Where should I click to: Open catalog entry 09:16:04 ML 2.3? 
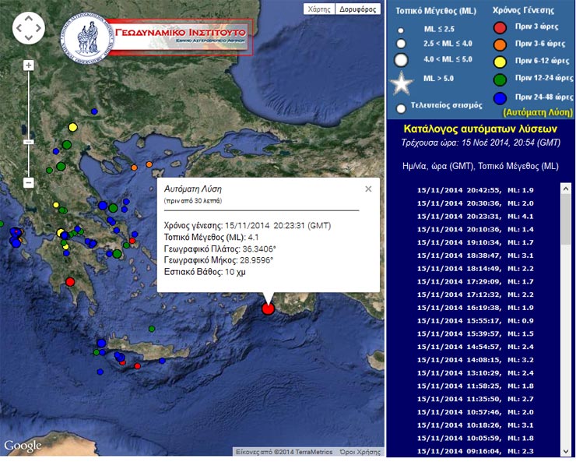coord(476,451)
